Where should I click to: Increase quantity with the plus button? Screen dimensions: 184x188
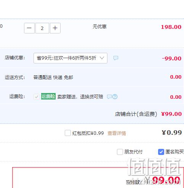(x=55, y=28)
